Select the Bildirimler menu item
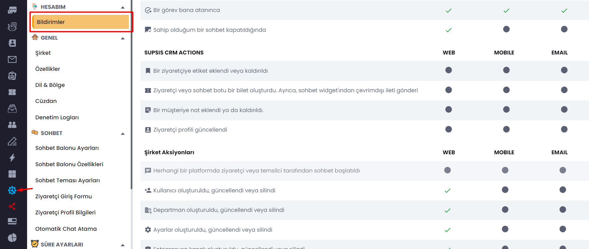Image resolution: width=589 pixels, height=249 pixels. click(81, 22)
